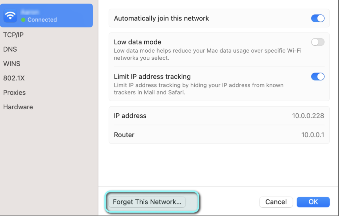339x216 pixels.
Task: Click the green Connected status dot
Action: coord(23,20)
